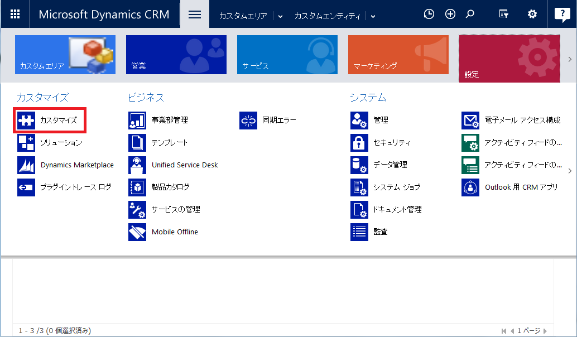Open the help question mark icon
The height and width of the screenshot is (337, 577).
click(562, 15)
